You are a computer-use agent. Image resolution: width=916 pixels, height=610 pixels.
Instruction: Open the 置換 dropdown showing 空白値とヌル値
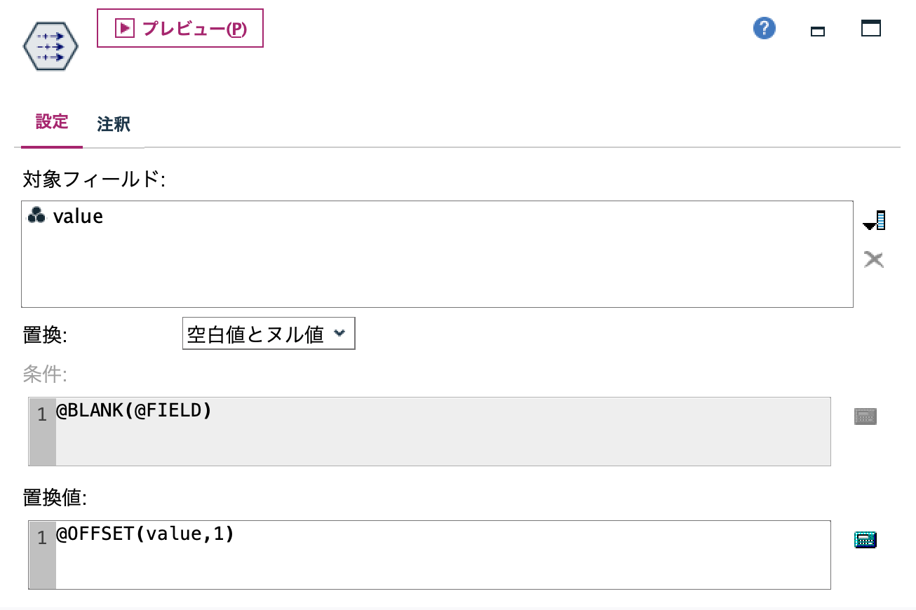(x=268, y=333)
